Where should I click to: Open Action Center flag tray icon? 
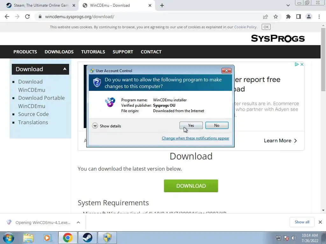286,238
